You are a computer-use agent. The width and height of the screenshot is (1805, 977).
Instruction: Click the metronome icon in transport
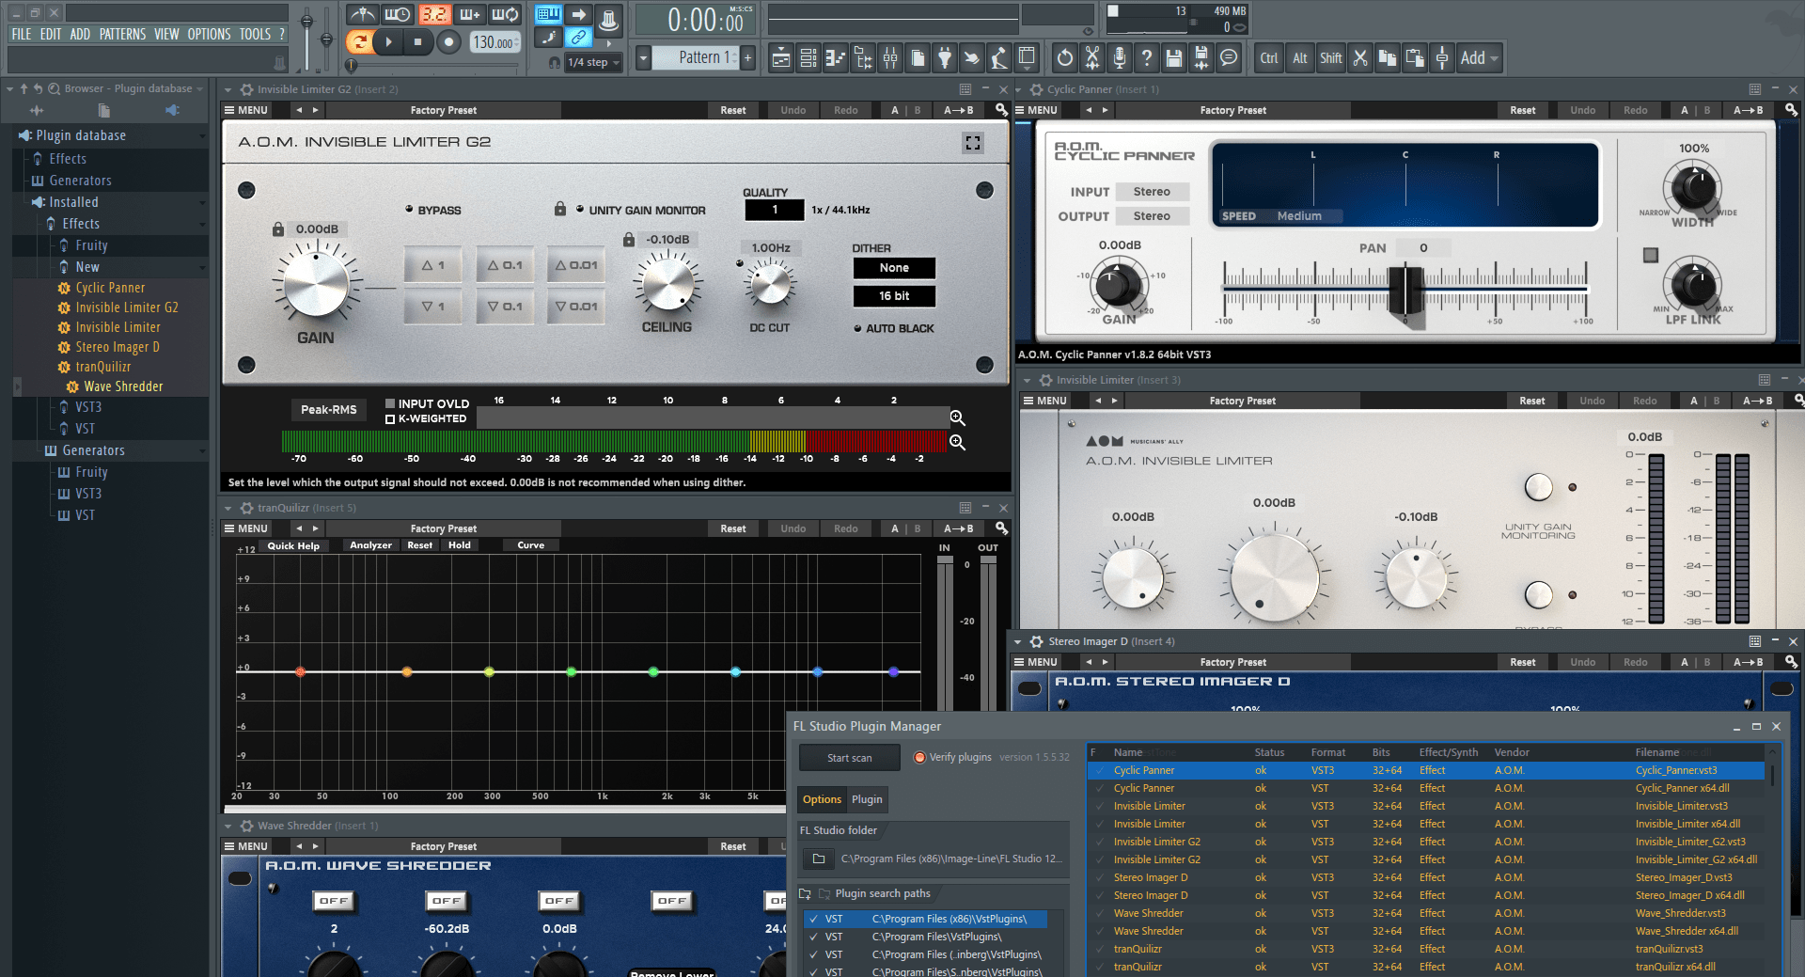click(x=362, y=14)
